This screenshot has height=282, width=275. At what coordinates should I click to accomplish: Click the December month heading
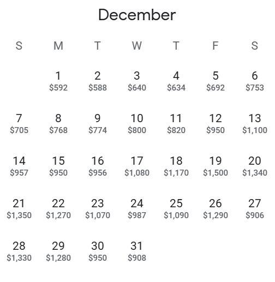137,15
